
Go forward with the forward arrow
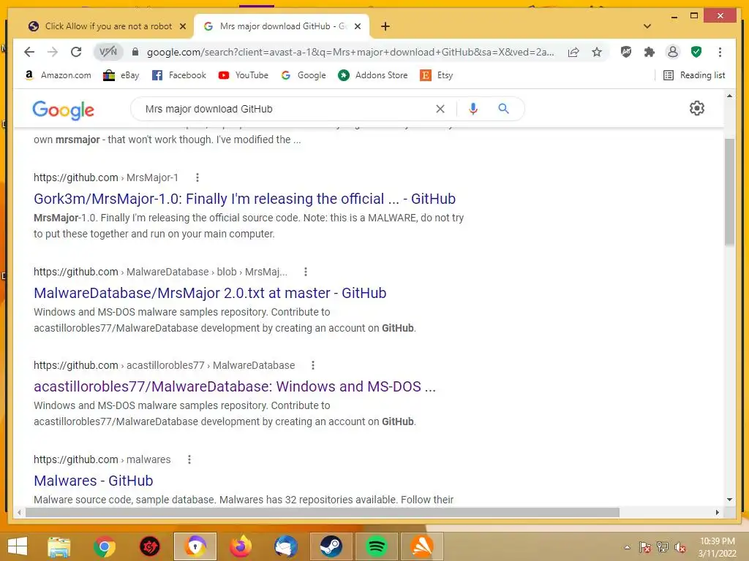53,52
